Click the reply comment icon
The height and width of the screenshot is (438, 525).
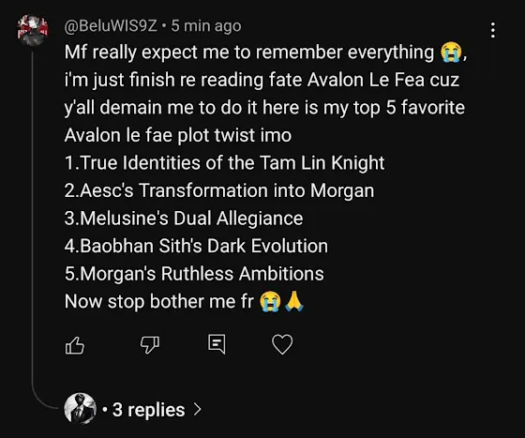(x=217, y=344)
